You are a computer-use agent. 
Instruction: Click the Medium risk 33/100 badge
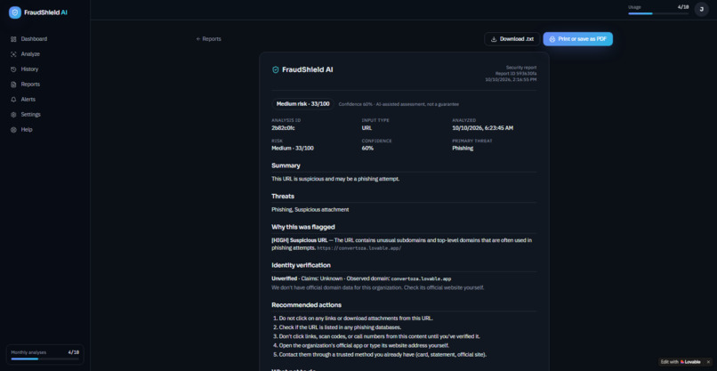coord(302,104)
